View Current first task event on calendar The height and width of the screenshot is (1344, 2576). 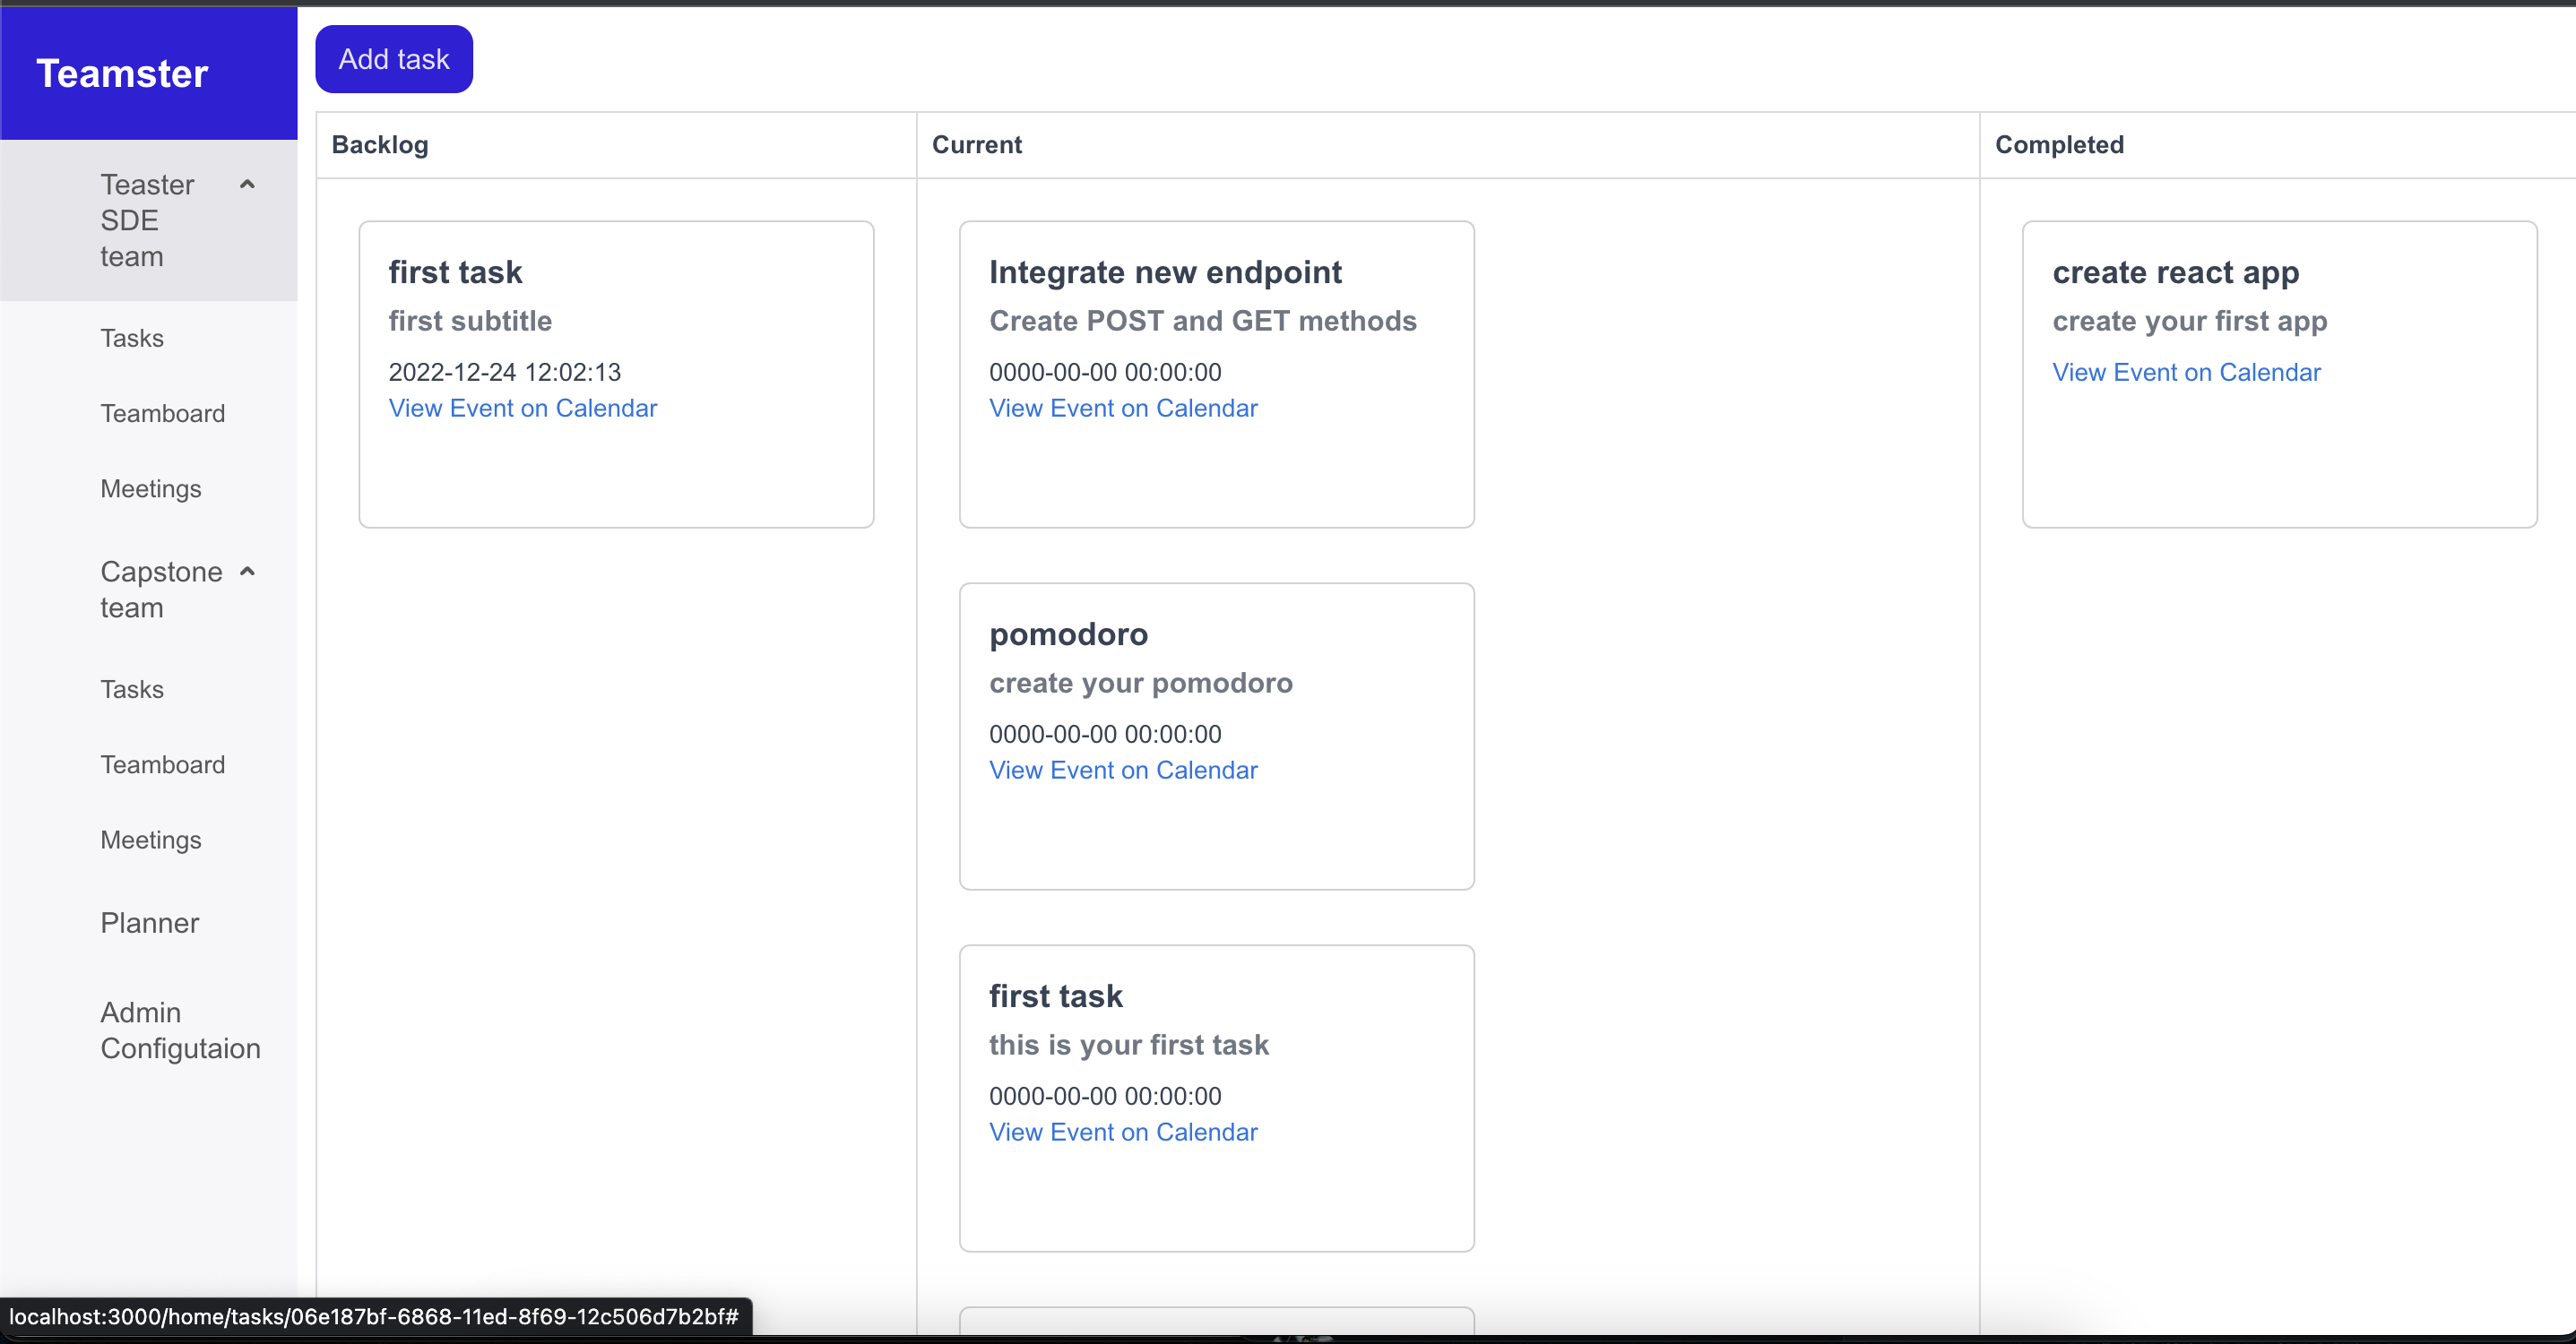click(1123, 1132)
